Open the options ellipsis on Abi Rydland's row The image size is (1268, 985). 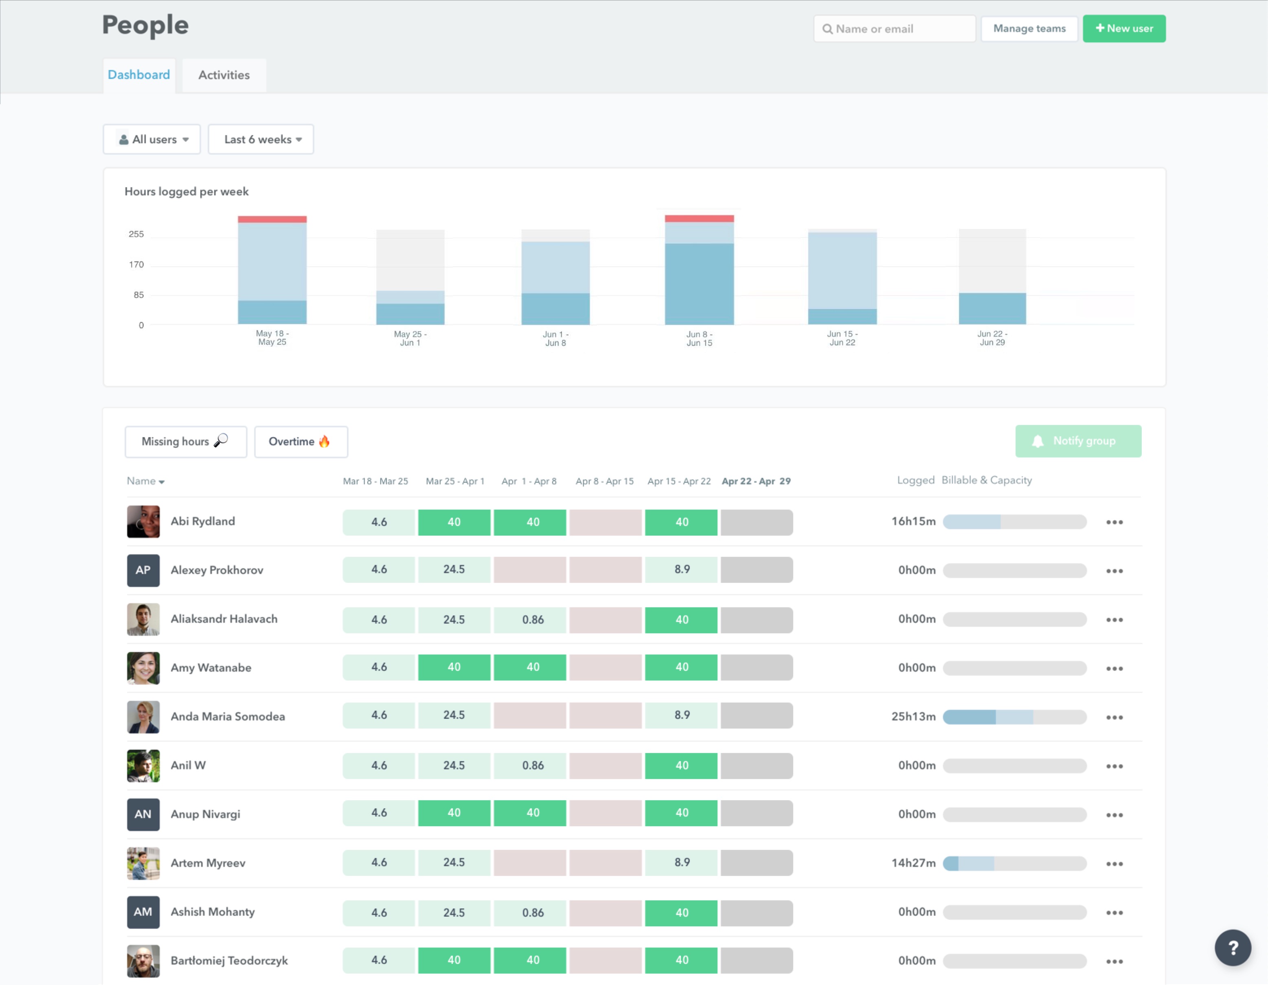pyautogui.click(x=1116, y=521)
